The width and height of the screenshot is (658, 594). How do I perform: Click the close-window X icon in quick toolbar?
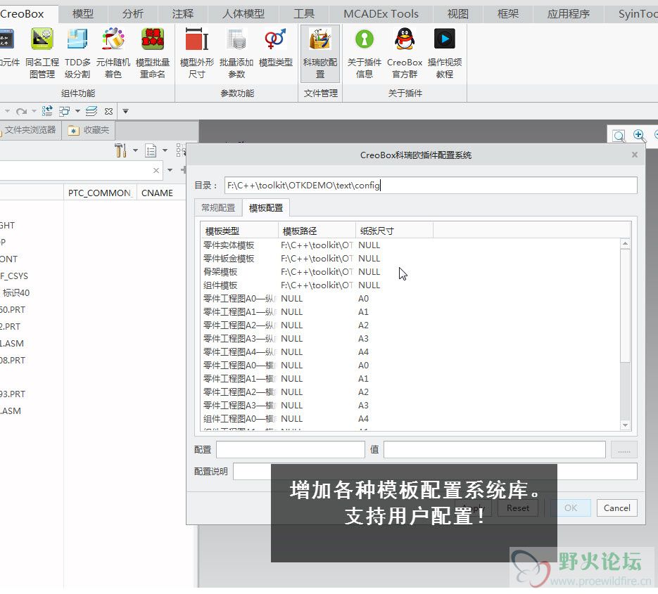coord(108,112)
